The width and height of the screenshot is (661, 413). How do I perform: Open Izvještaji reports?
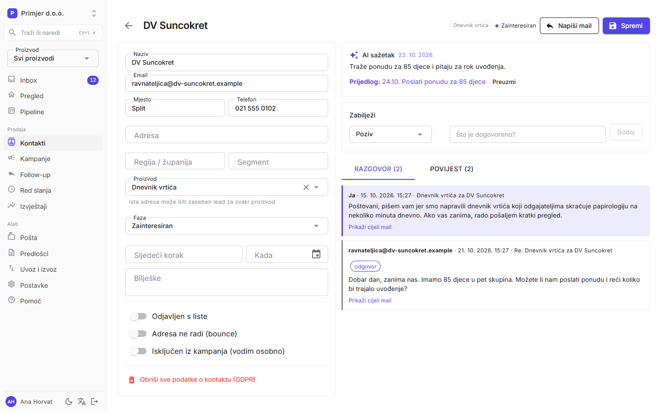point(53,206)
